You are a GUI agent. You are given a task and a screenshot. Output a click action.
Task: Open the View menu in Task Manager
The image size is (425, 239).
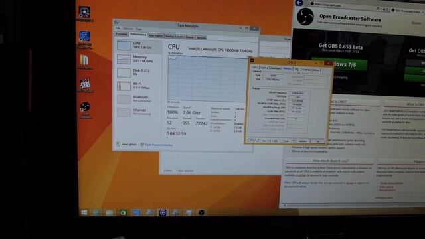[x=139, y=29]
